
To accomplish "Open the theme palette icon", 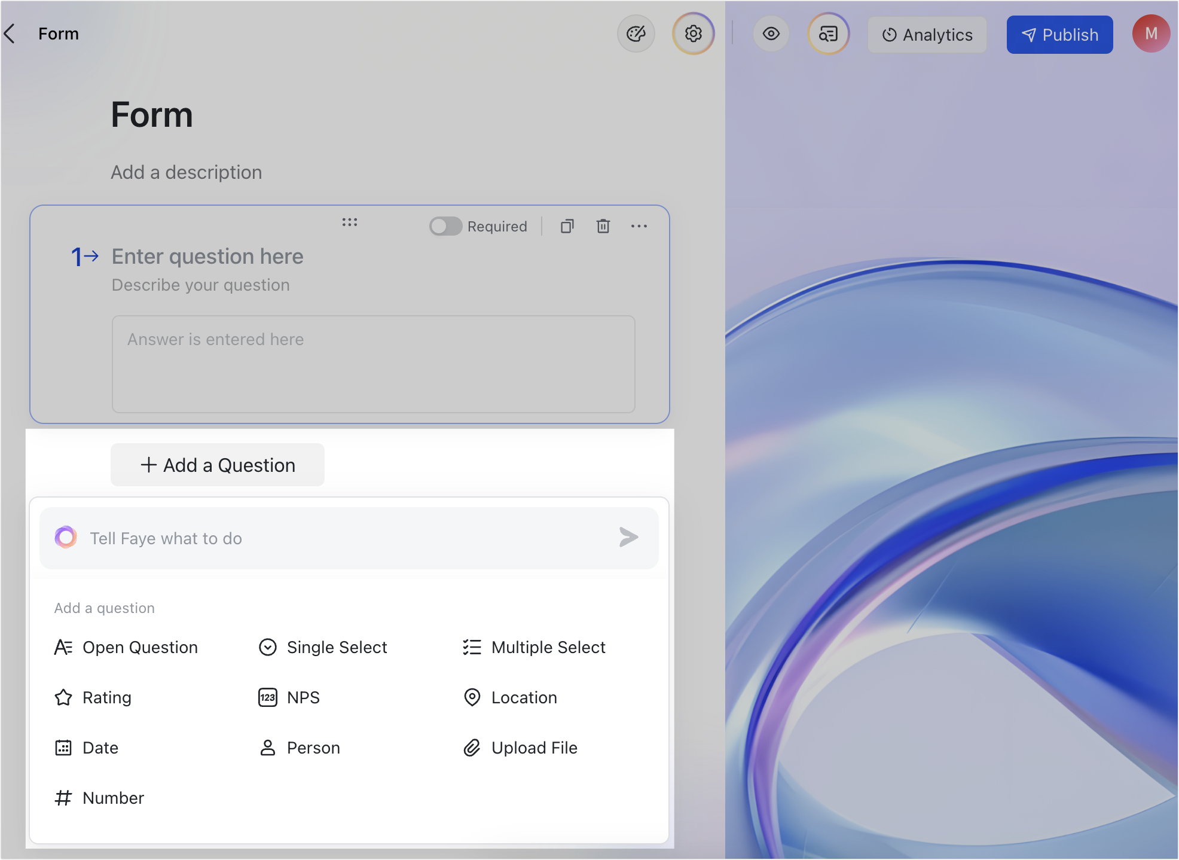I will (x=636, y=34).
